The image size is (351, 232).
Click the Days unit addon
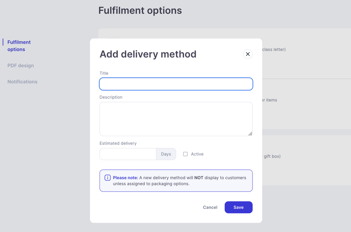click(166, 154)
